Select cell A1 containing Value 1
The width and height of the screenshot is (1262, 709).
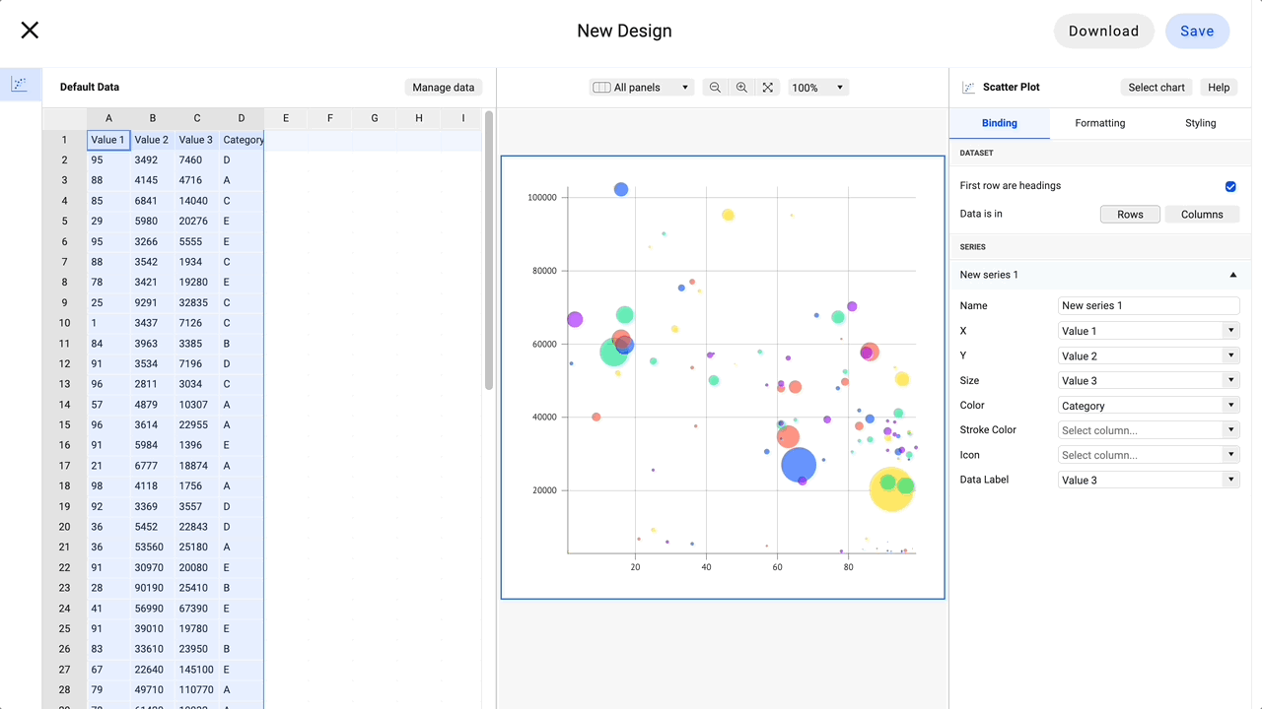point(108,139)
